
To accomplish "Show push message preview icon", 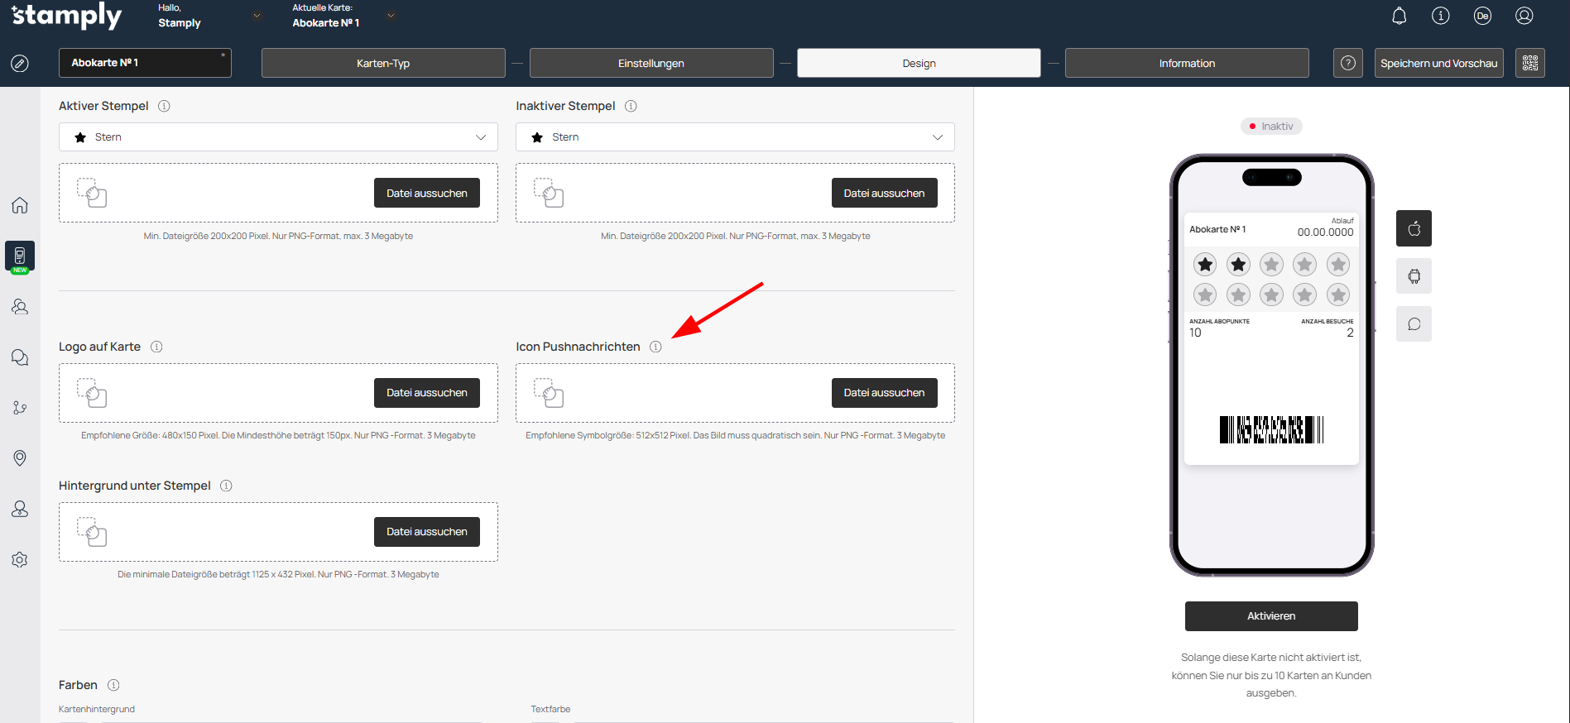I will pyautogui.click(x=1414, y=324).
